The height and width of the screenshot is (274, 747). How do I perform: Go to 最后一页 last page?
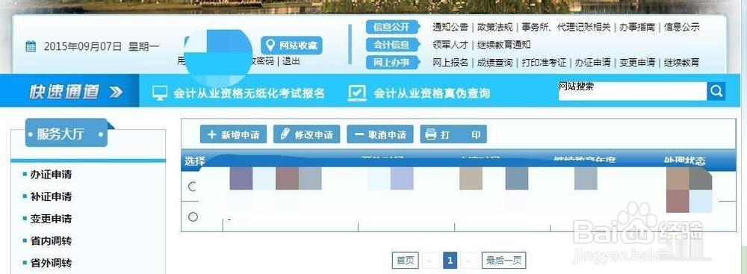point(503,260)
